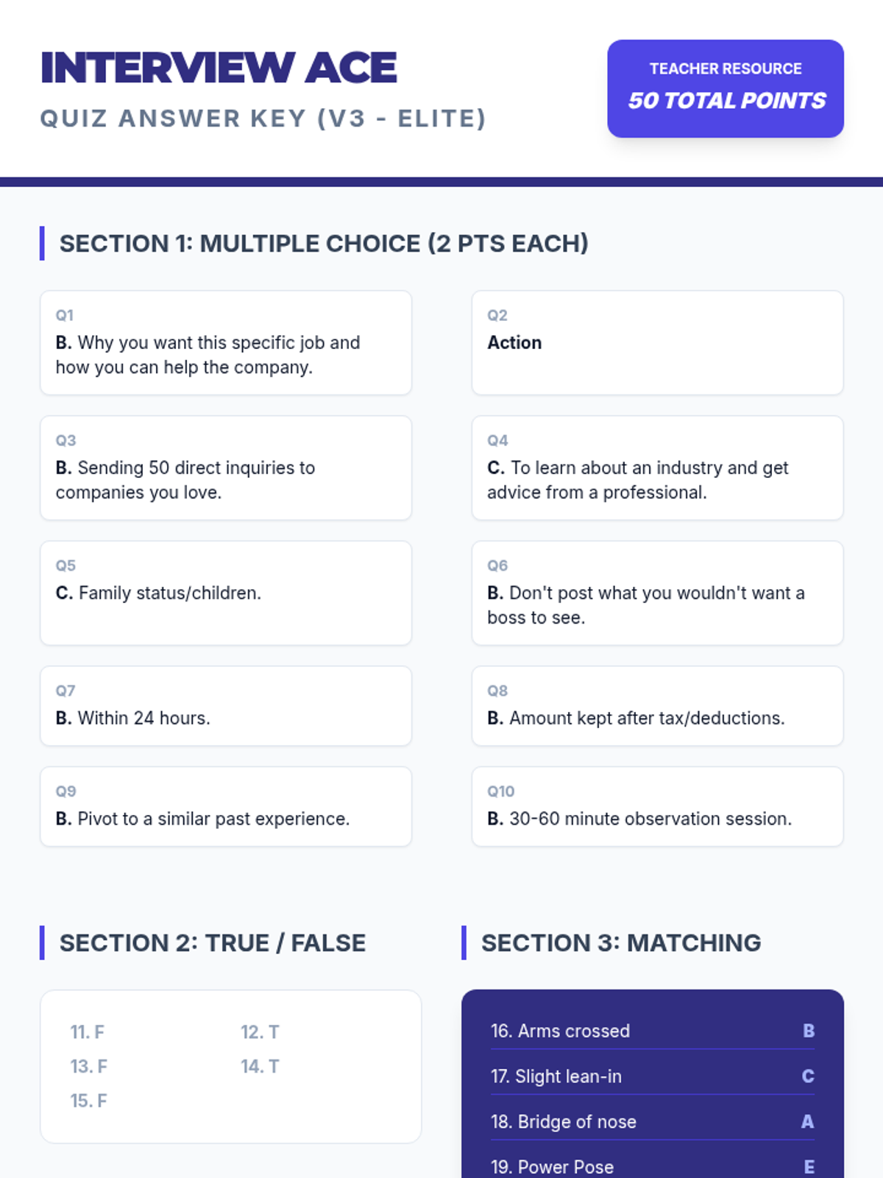Image resolution: width=883 pixels, height=1178 pixels.
Task: Open the Q1 answer card
Action: click(225, 343)
